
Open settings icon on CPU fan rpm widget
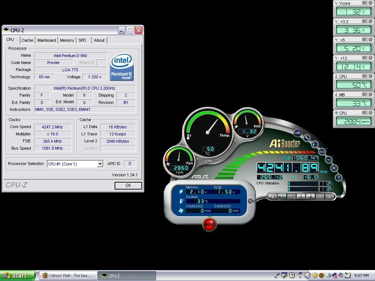pos(365,113)
